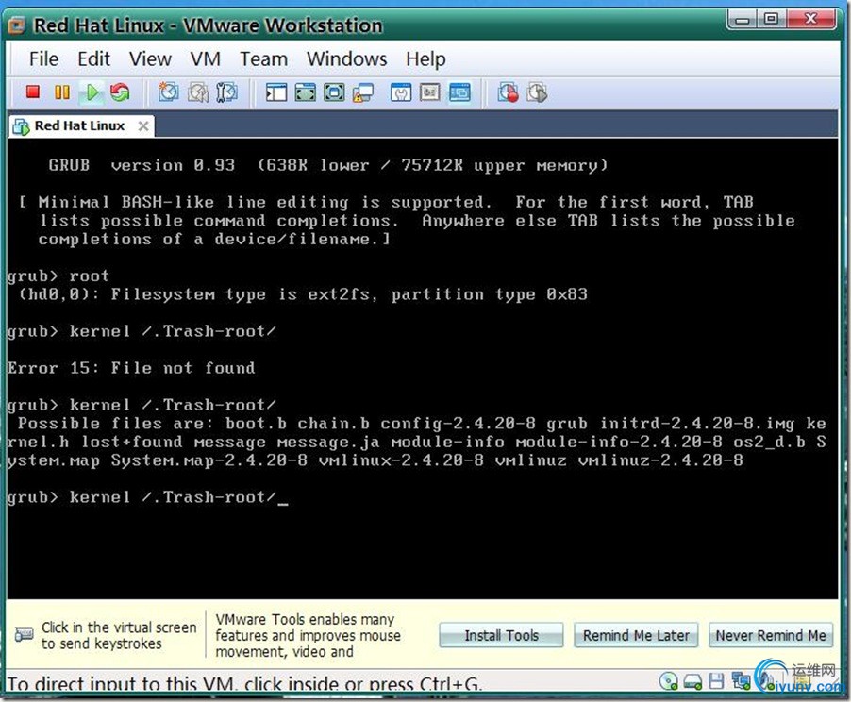Suspend the VM with yellow pause icon
851x702 pixels.
tap(62, 92)
